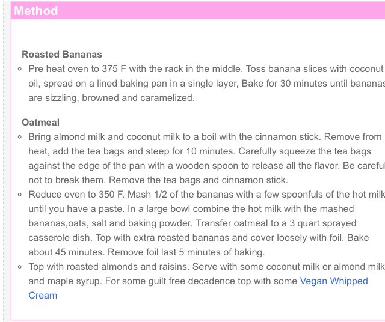This screenshot has height=322, width=385.
Task: Click the word Cream in the link
Action: (x=43, y=296)
